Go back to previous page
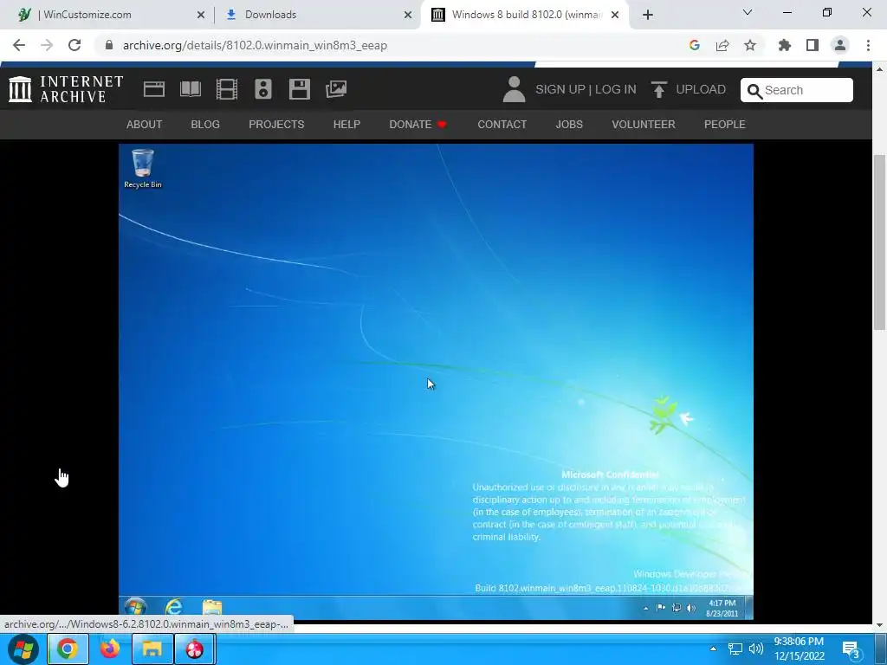The width and height of the screenshot is (887, 665). [x=19, y=45]
